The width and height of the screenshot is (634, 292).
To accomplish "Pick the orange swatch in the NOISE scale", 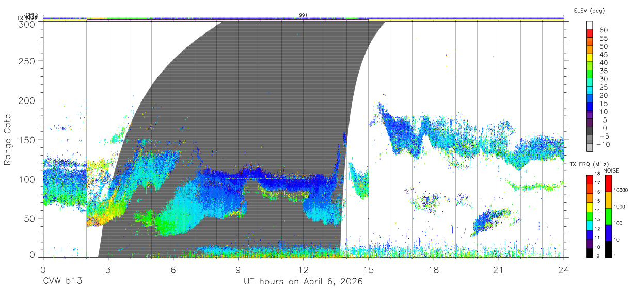I will coord(608,200).
